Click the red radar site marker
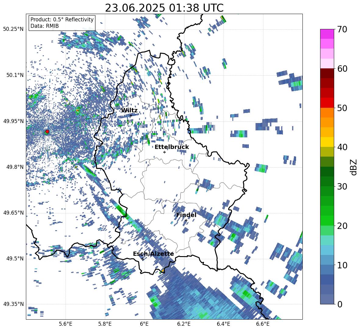The height and width of the screenshot is (330, 361). point(47,132)
